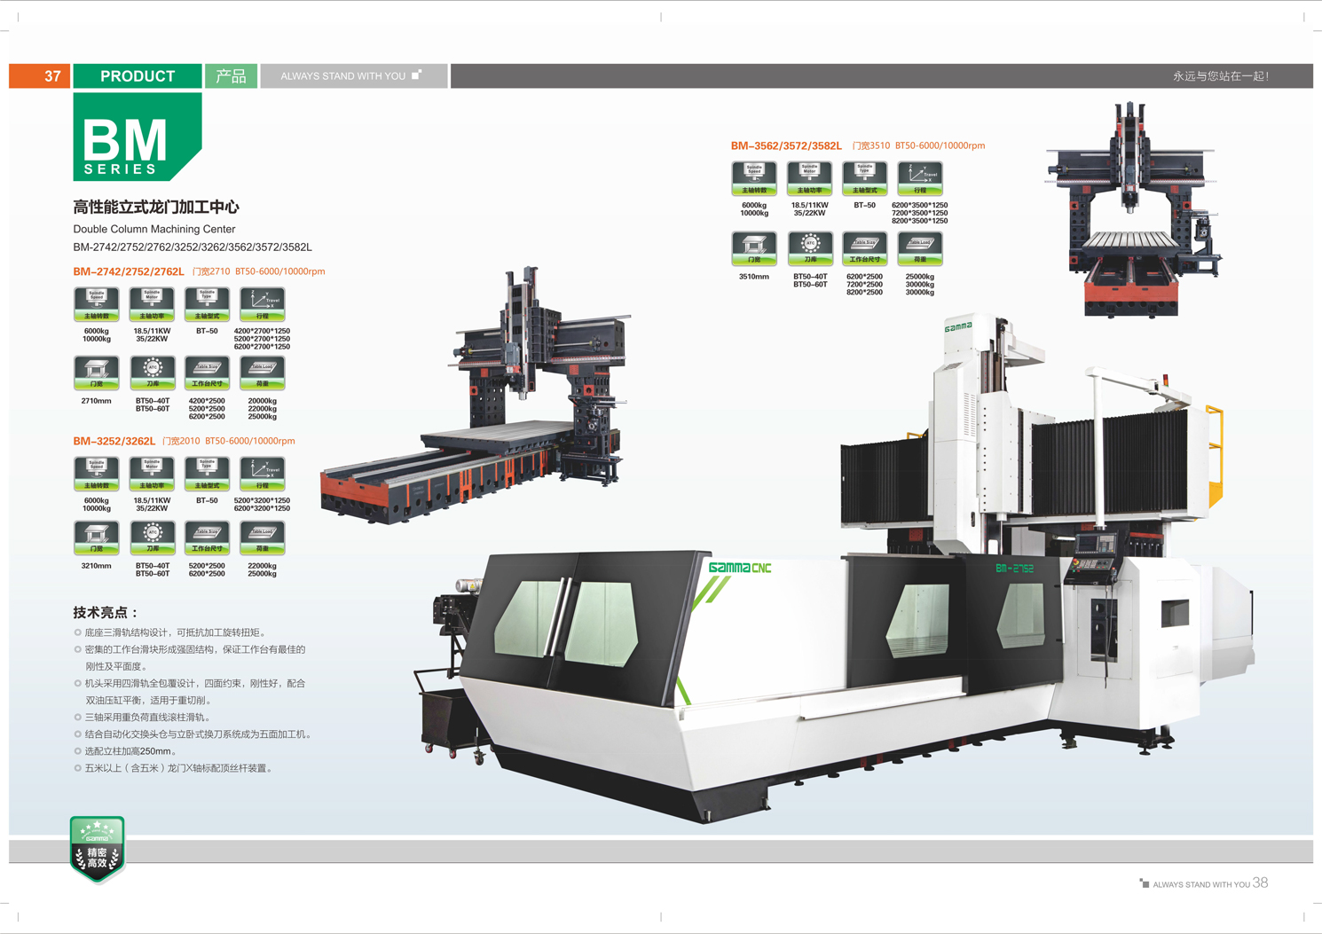Click Spindle Type icon under BM-2742/2752/2762L
Viewport: 1322px width, 934px height.
pyautogui.click(x=207, y=304)
